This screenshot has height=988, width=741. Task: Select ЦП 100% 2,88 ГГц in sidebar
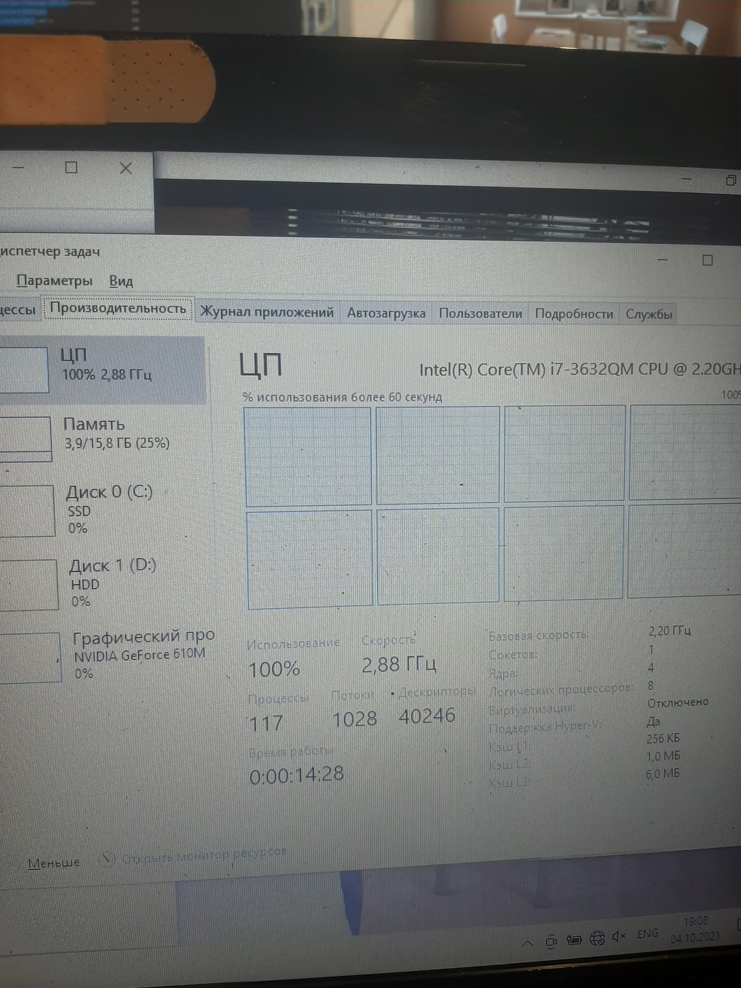pos(103,371)
